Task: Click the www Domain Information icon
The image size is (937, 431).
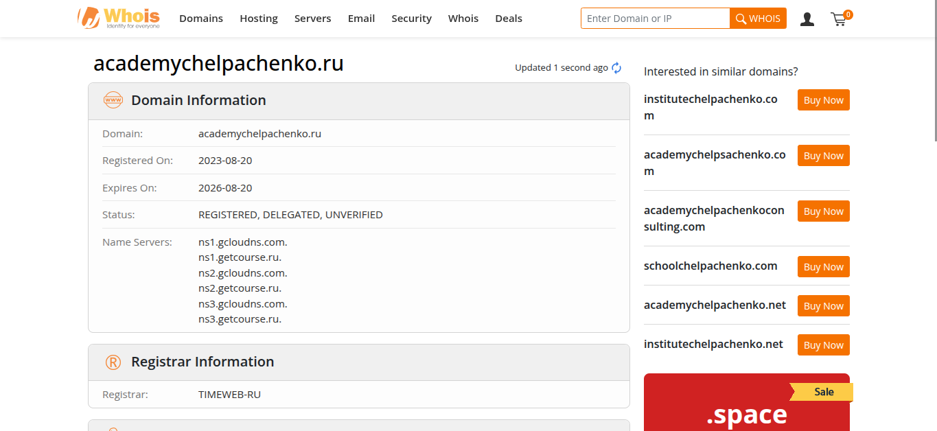Action: pos(113,100)
